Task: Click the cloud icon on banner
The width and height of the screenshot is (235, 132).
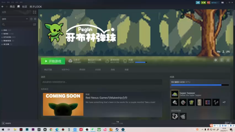Action: 219,52
